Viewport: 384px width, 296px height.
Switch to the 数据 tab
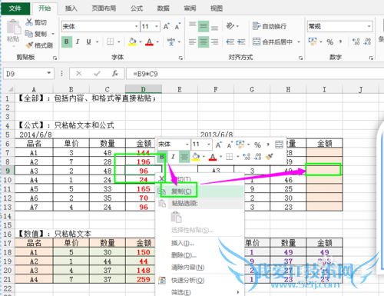164,8
